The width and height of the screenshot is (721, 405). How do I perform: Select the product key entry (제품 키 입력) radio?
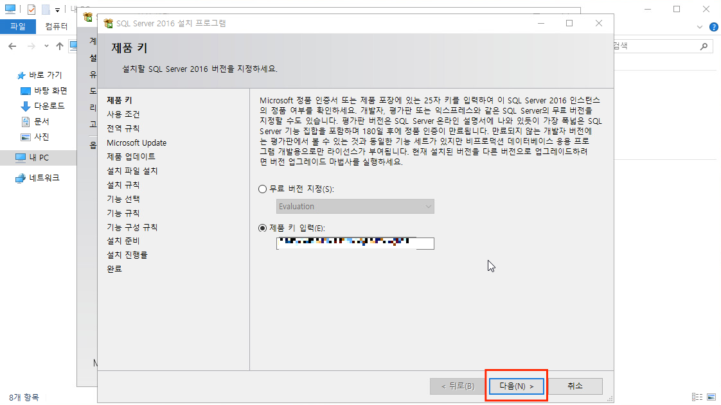click(x=263, y=228)
